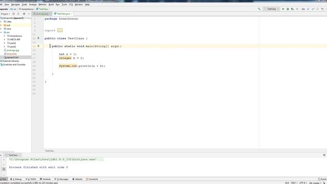The image size is (327, 184).
Task: Click the Scroll from Source target icon
Action: pyautogui.click(x=14, y=14)
